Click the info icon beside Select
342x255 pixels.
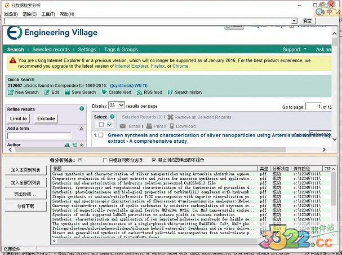(112, 116)
